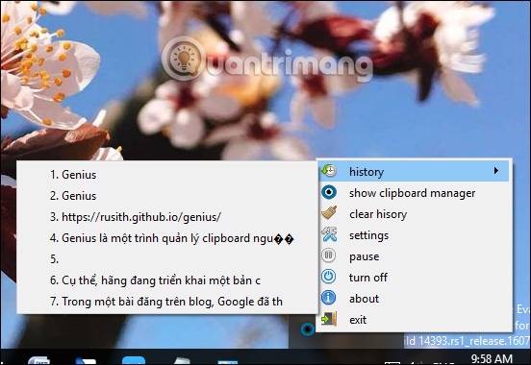This screenshot has width=531, height=365.
Task: Click the blue info icon for about
Action: click(x=329, y=298)
